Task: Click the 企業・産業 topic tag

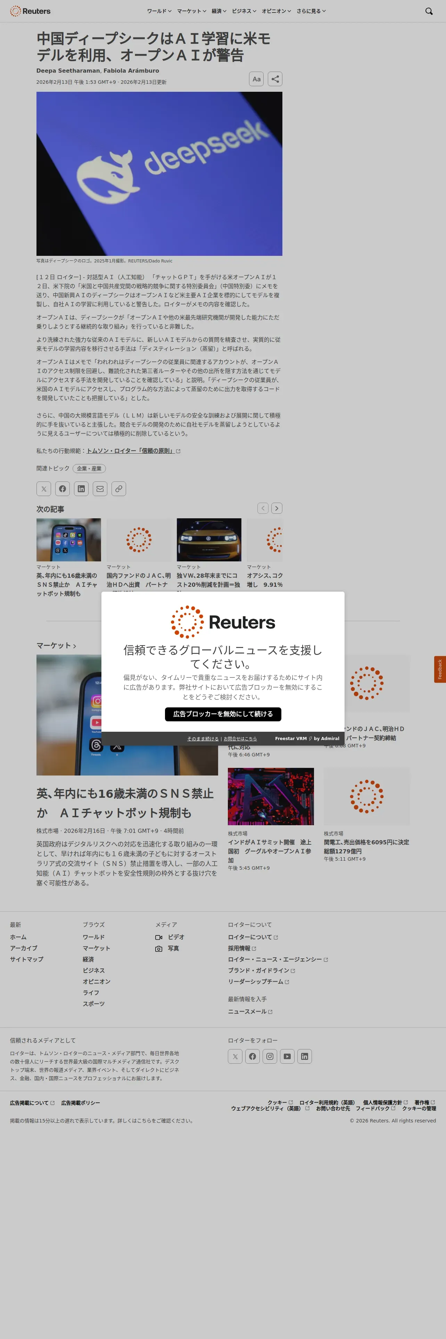Action: [89, 468]
